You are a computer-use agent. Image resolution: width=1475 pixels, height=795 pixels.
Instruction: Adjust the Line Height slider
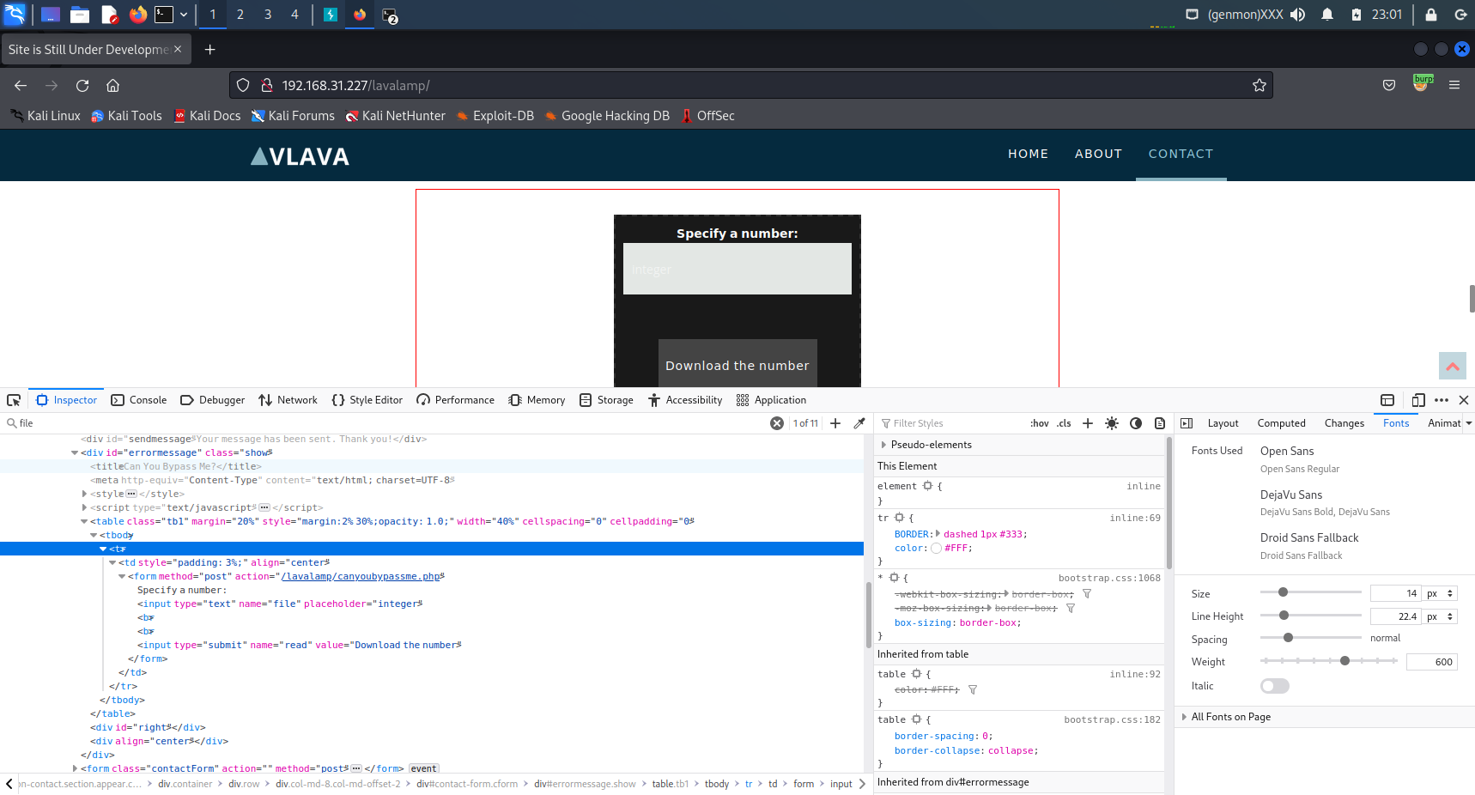point(1311,616)
